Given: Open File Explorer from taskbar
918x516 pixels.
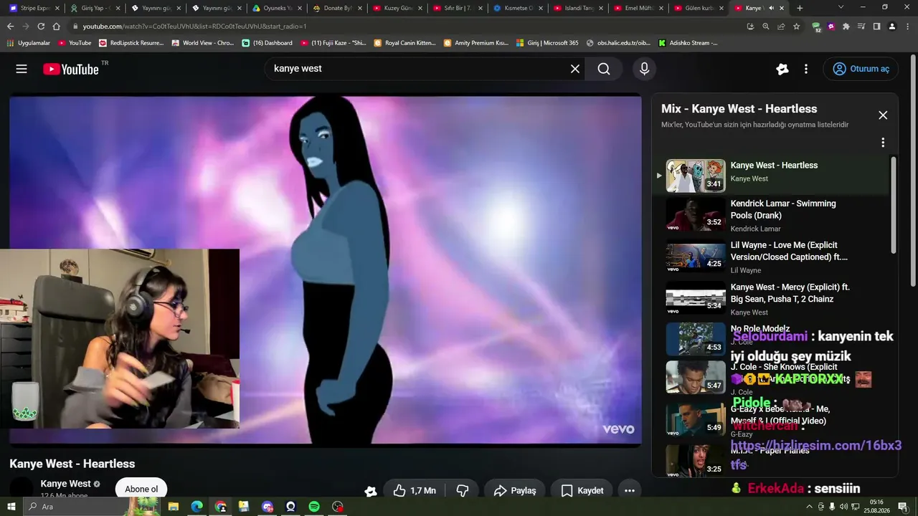Looking at the screenshot, I should [174, 507].
